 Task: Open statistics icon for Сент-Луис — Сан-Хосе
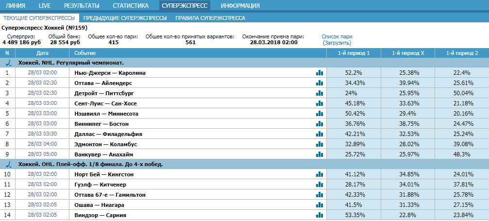click(320, 103)
